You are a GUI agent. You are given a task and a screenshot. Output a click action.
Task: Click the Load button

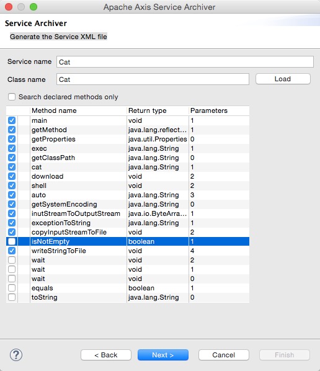283,79
